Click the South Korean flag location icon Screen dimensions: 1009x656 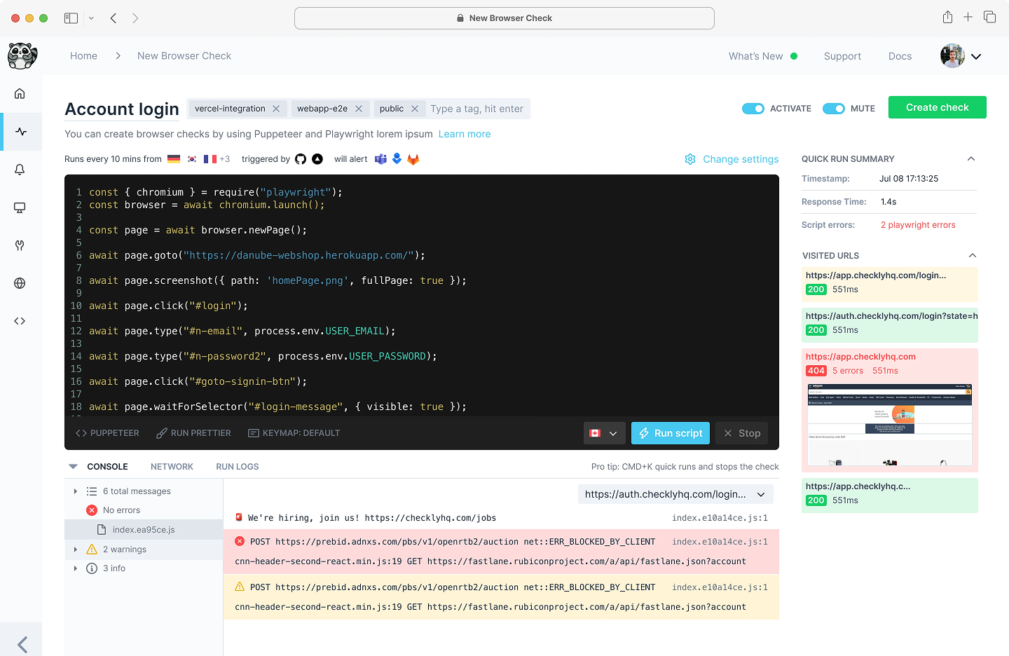coord(192,159)
